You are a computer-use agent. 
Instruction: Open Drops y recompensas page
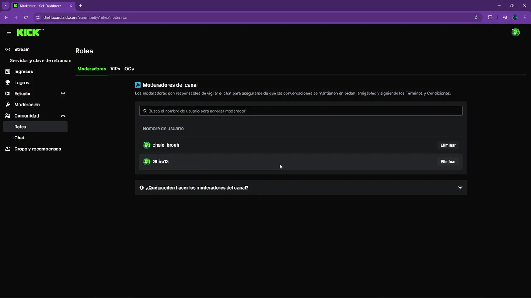[x=37, y=149]
